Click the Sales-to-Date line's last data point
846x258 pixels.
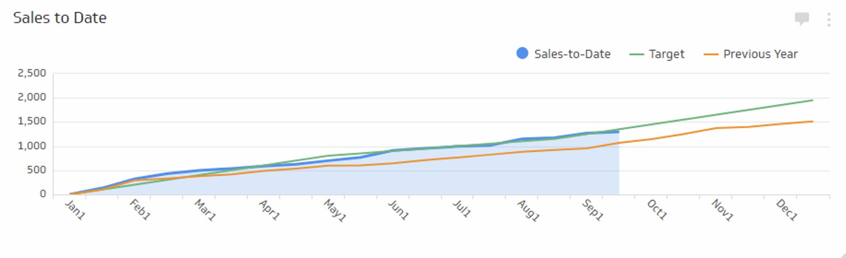(618, 131)
